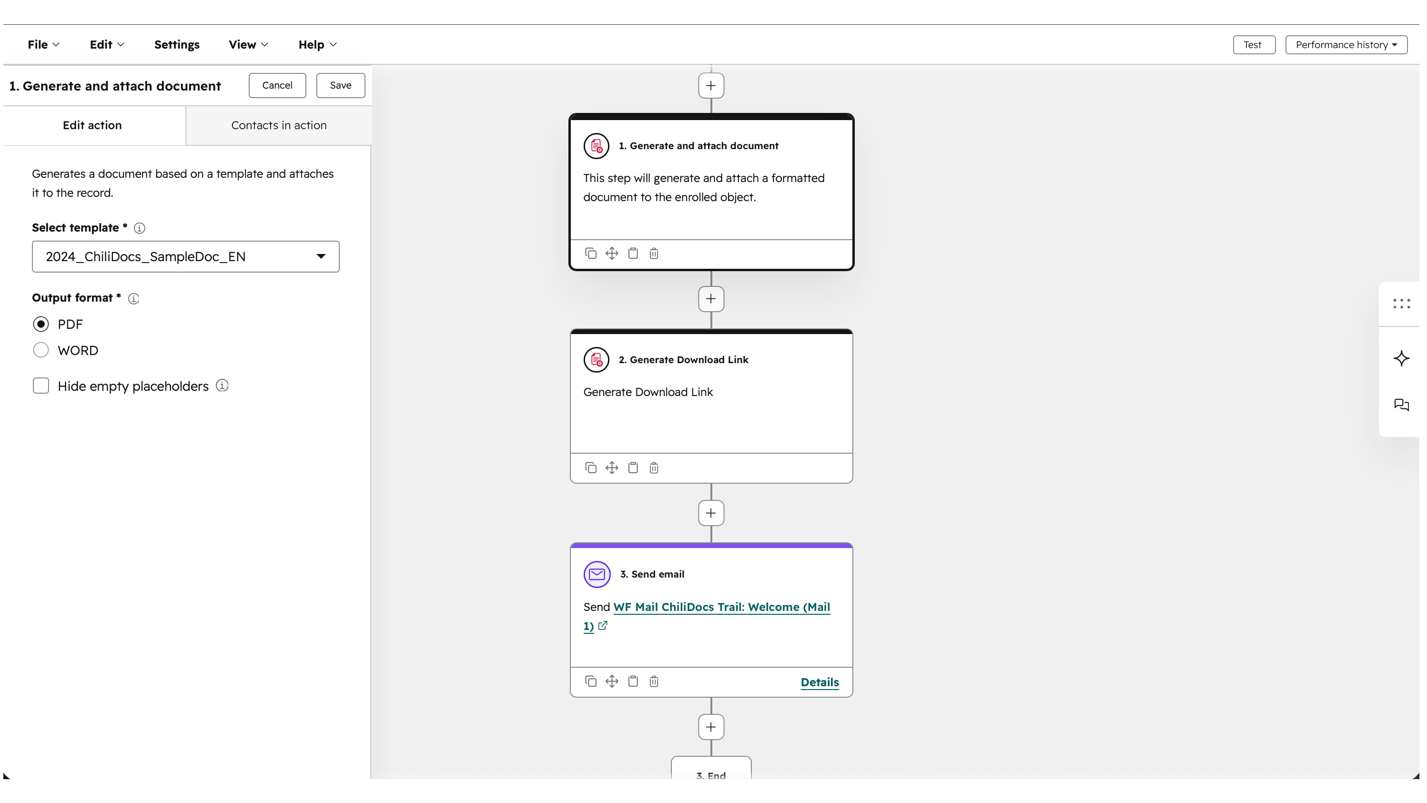Add action after Send email step

click(x=711, y=727)
